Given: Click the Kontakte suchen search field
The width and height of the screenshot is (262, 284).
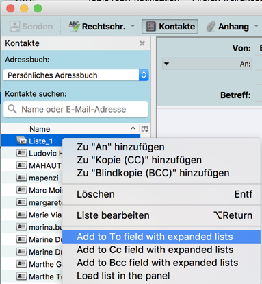Looking at the screenshot, I should [x=76, y=109].
